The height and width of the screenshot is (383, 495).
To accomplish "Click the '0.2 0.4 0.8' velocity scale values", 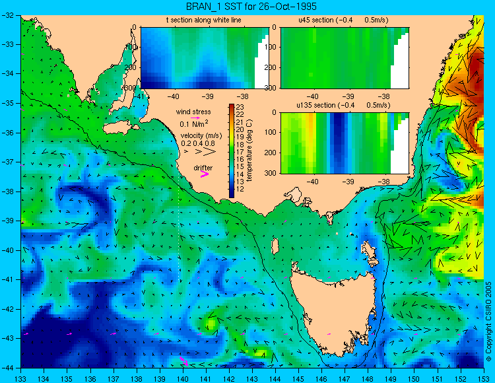I will [198, 143].
